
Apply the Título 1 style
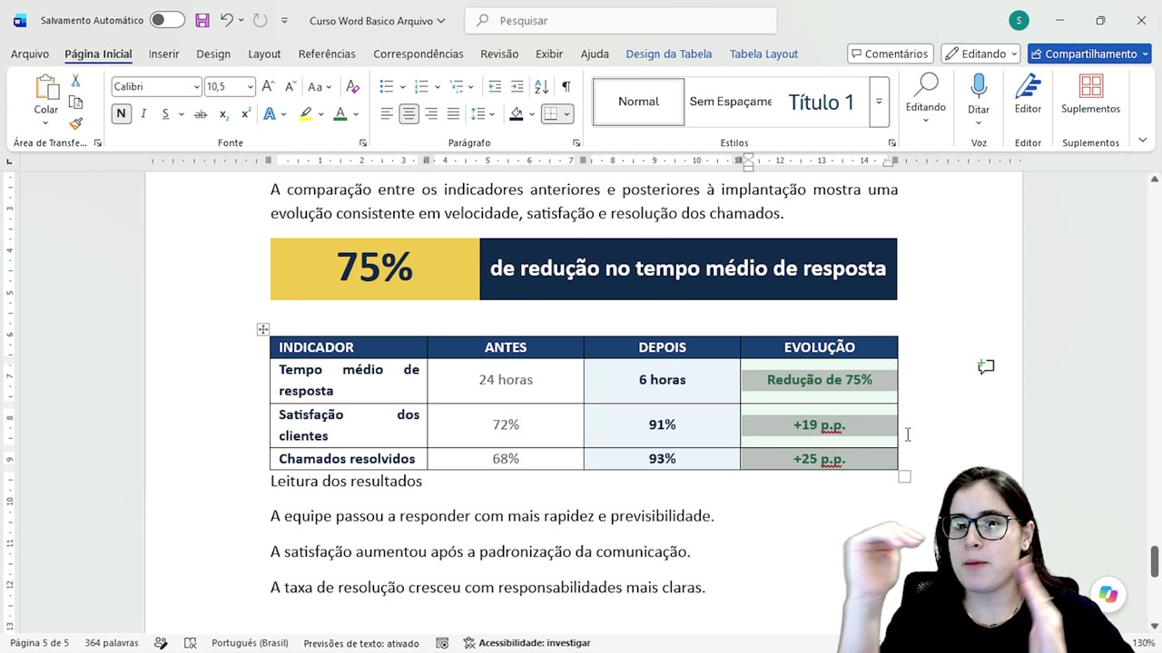coord(822,102)
